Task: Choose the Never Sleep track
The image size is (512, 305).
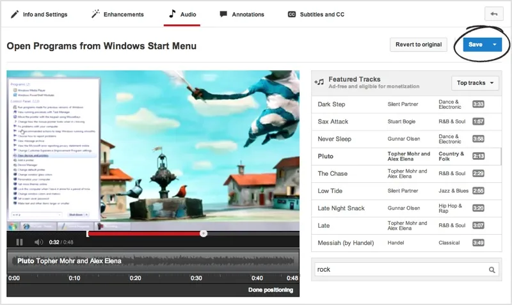Action: (x=406, y=139)
